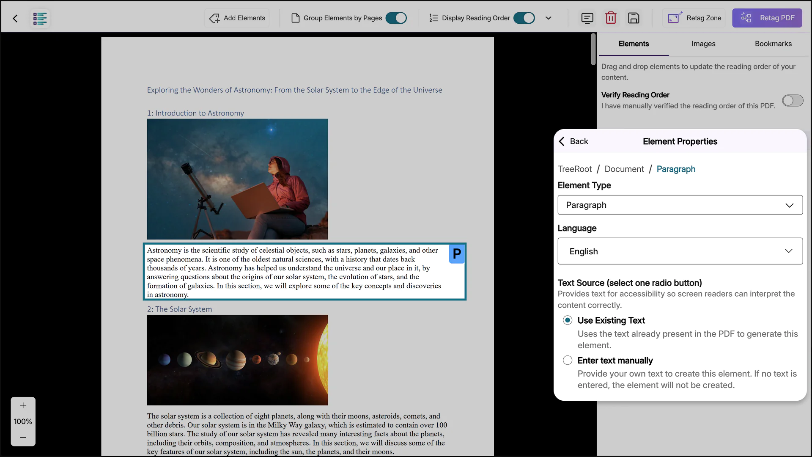812x457 pixels.
Task: Switch to the Bookmarks tab
Action: [x=773, y=44]
